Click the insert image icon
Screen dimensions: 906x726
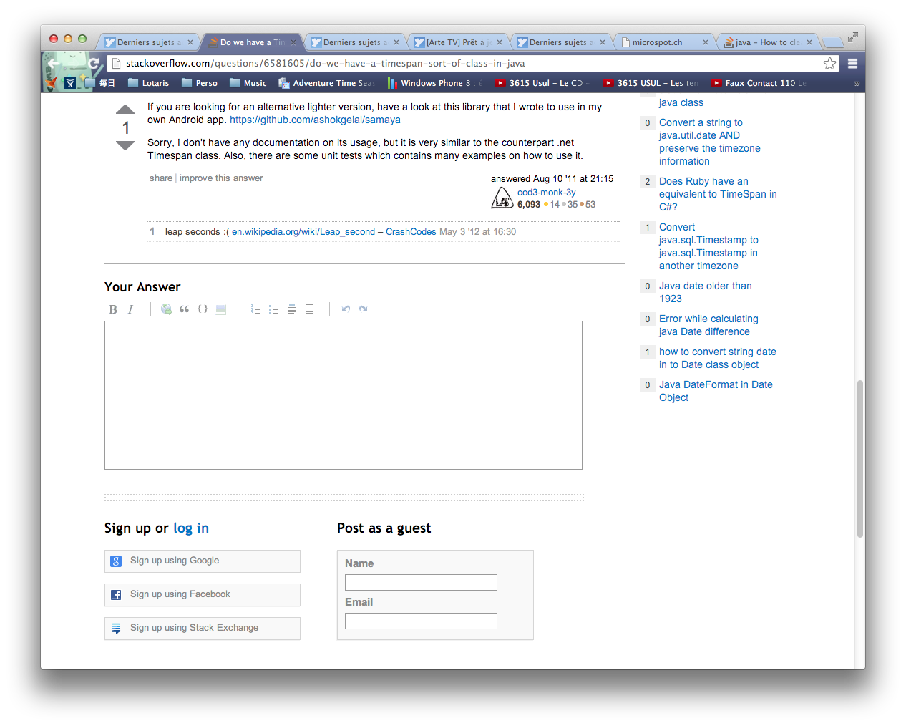point(221,309)
